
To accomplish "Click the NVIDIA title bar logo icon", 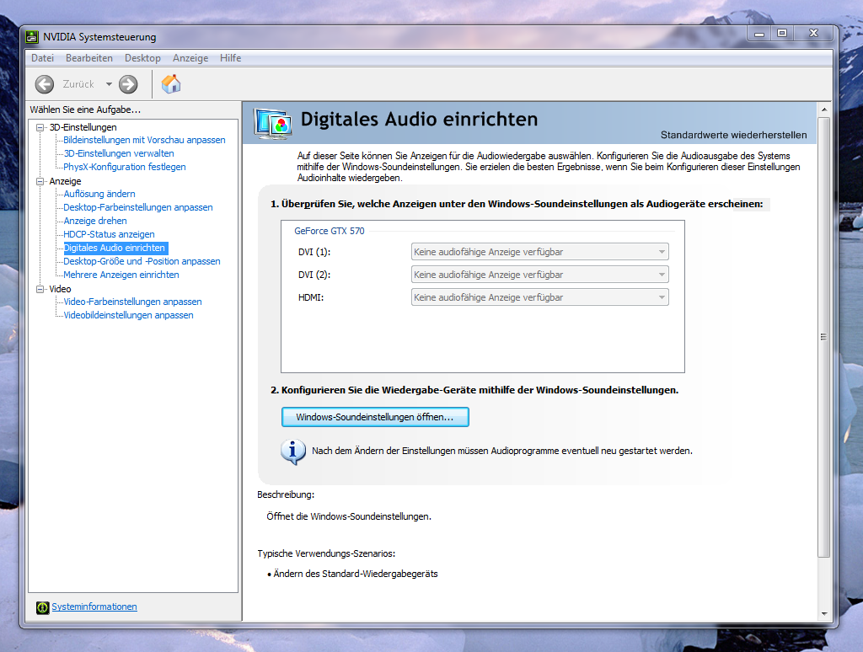I will 33,37.
